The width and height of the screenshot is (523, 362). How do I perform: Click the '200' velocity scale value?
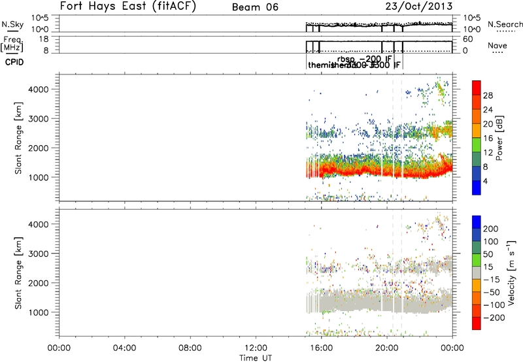point(491,229)
